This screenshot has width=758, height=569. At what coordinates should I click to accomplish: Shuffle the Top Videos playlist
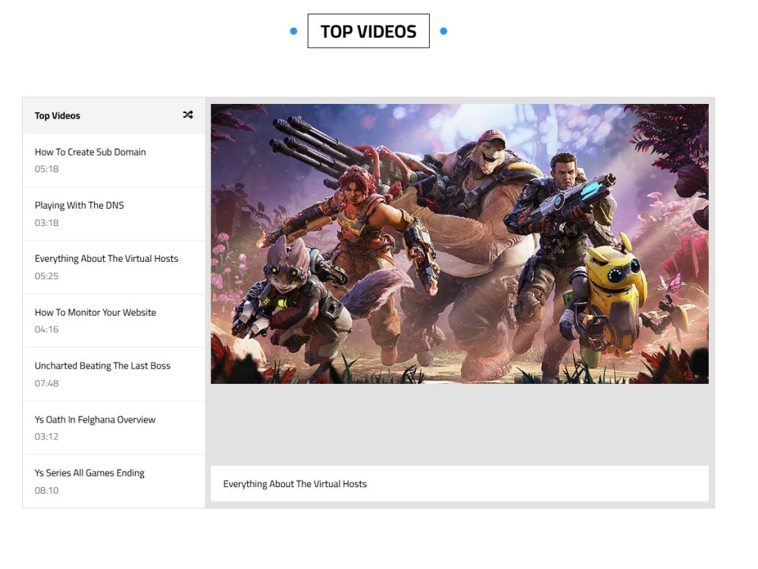point(188,115)
